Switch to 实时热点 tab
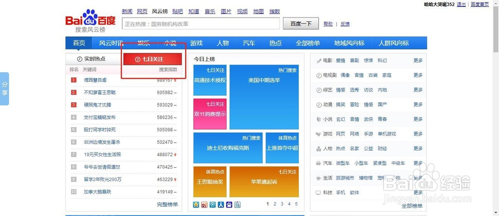The height and width of the screenshot is (216, 499). point(94,59)
